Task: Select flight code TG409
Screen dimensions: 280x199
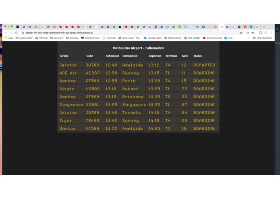Action: 93,120
